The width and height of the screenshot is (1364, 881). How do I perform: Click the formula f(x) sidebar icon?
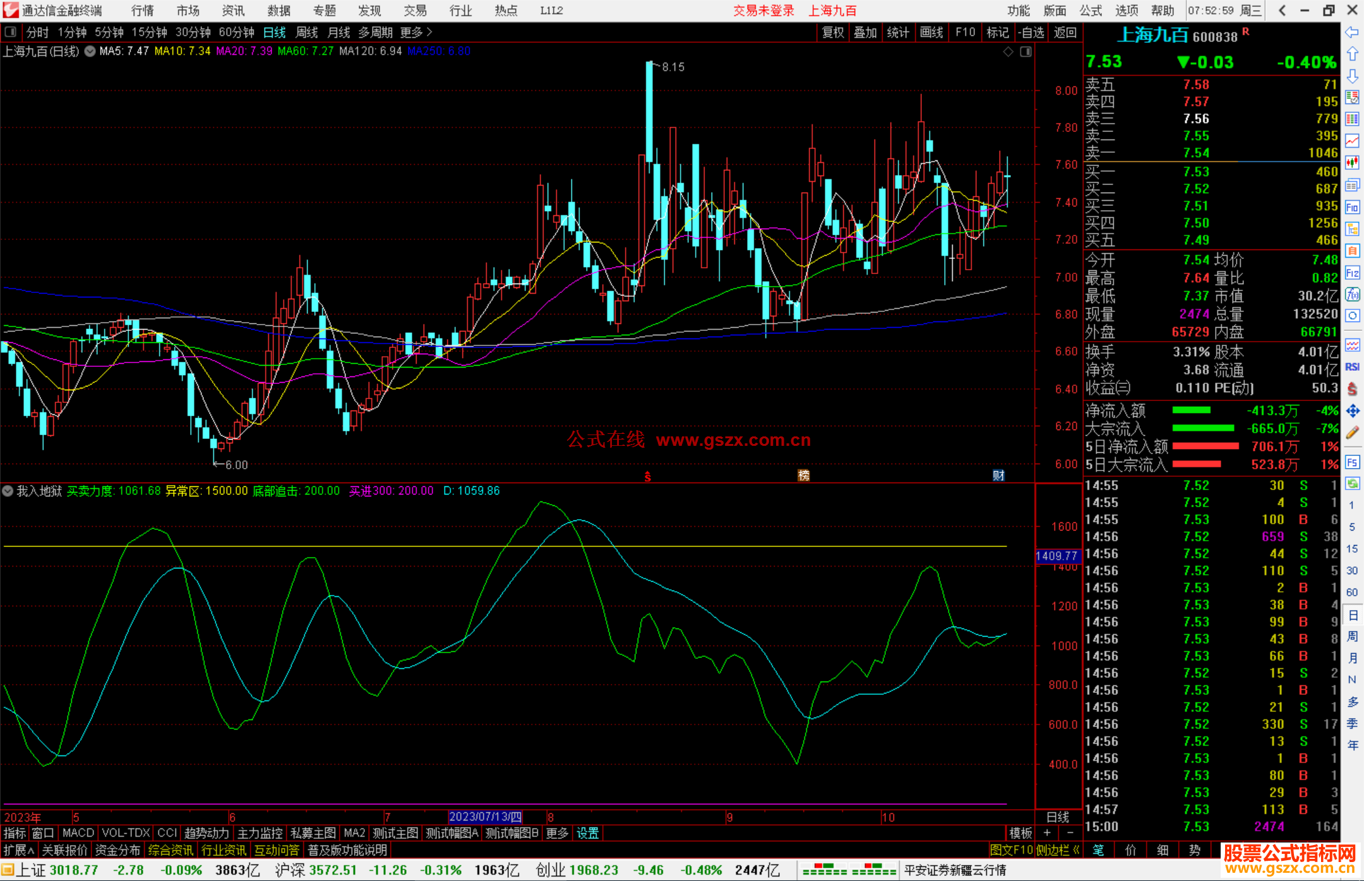pyautogui.click(x=1352, y=294)
